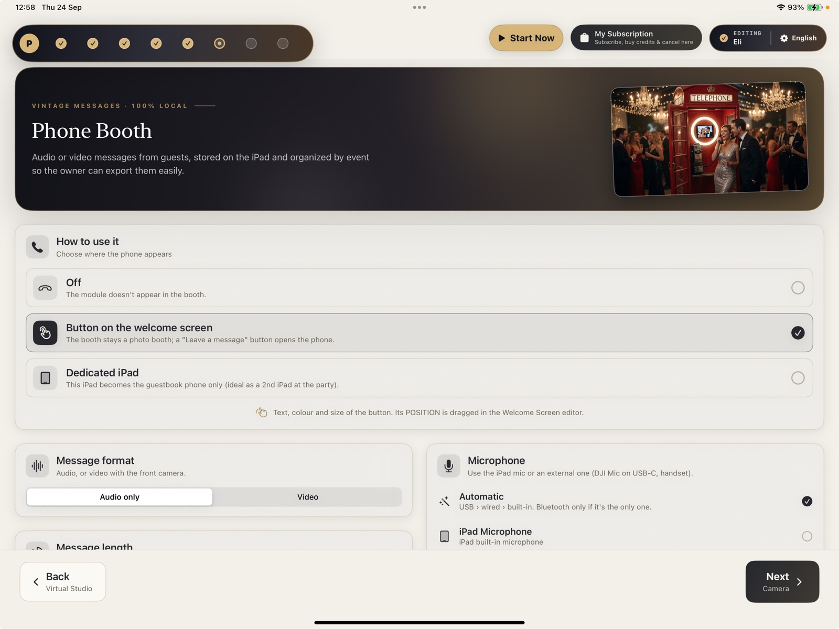Viewport: 839px width, 629px height.
Task: Choose iPad Microphone radio button
Action: pos(807,536)
